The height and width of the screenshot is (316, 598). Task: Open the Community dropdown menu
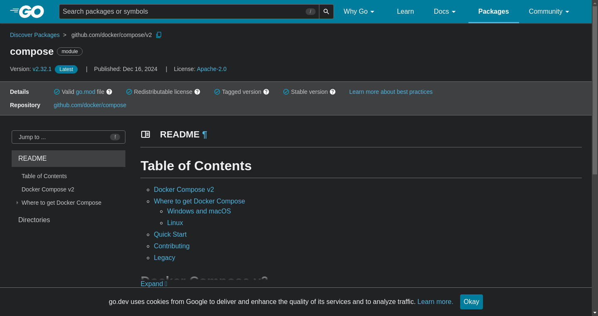click(549, 12)
